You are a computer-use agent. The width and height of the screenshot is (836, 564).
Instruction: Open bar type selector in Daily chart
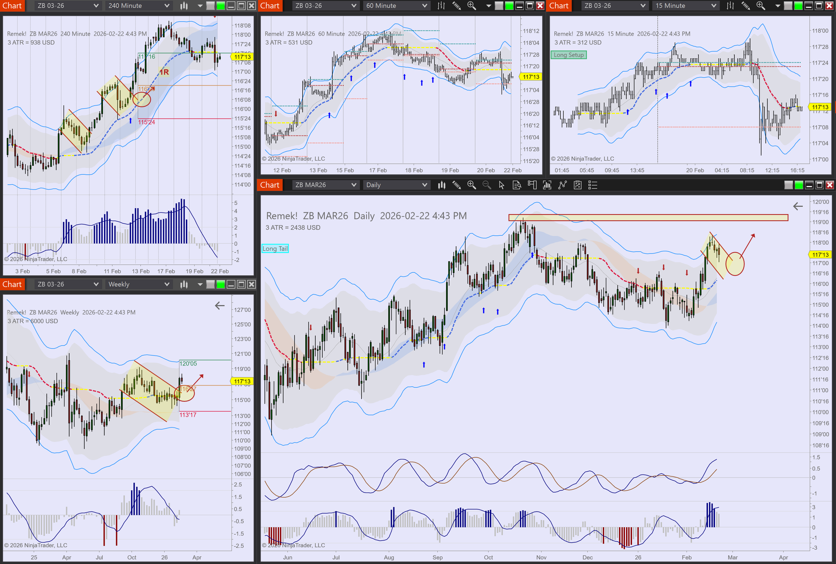point(441,185)
